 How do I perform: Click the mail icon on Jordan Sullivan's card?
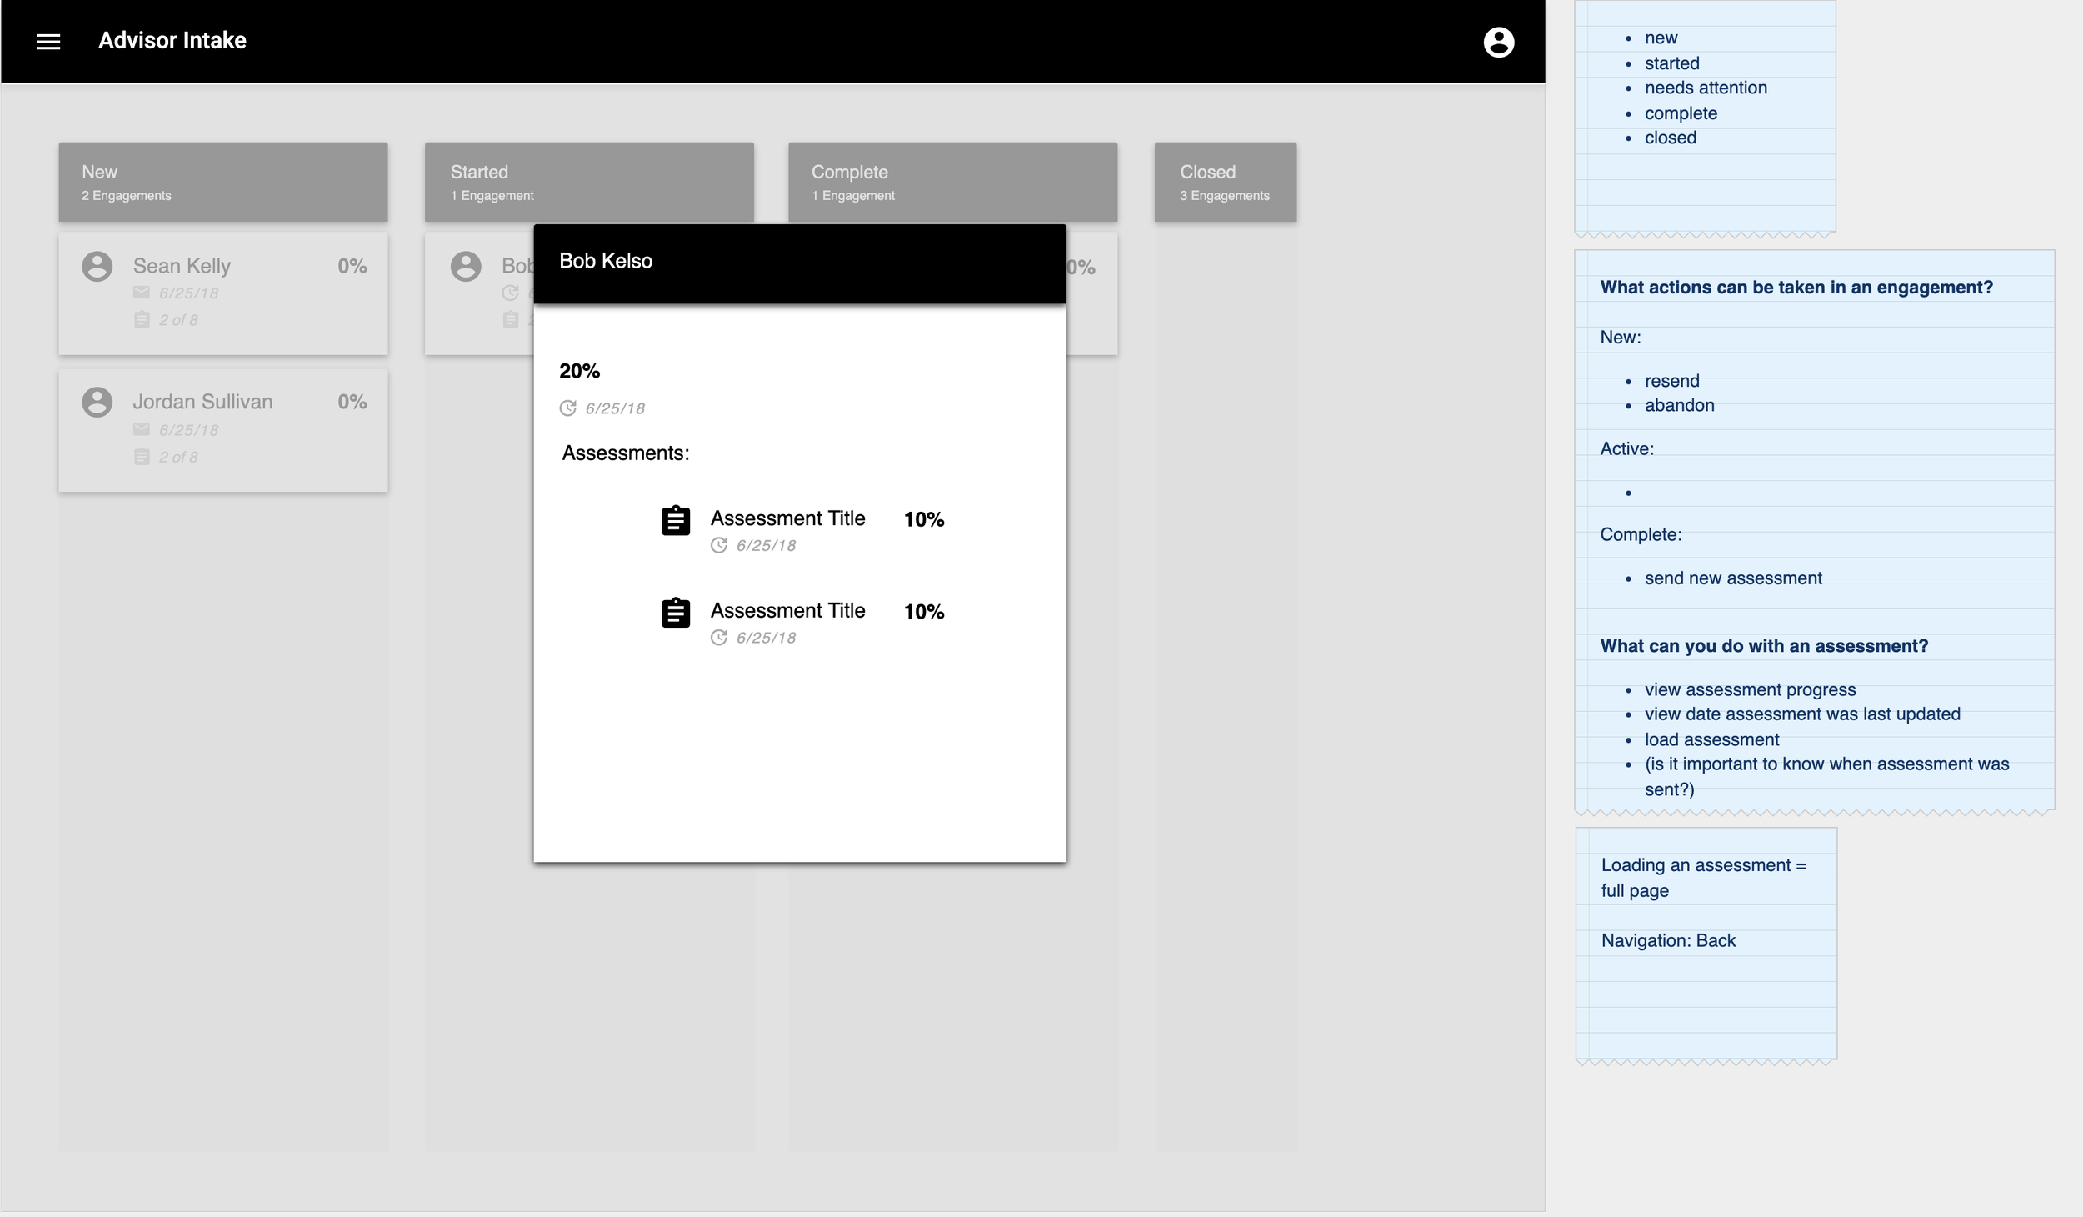pyautogui.click(x=142, y=429)
